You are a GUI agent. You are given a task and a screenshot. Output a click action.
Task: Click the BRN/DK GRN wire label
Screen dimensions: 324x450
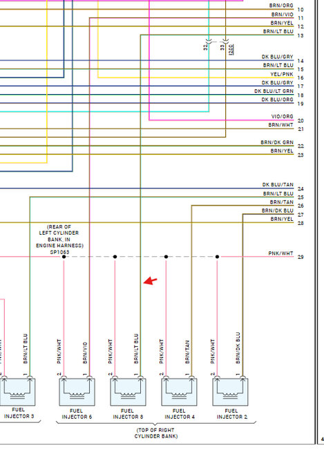(277, 143)
